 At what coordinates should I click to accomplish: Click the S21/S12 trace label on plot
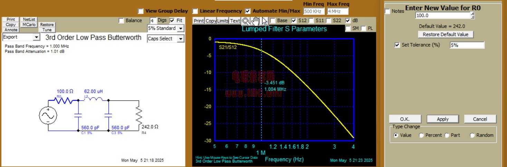pos(228,47)
